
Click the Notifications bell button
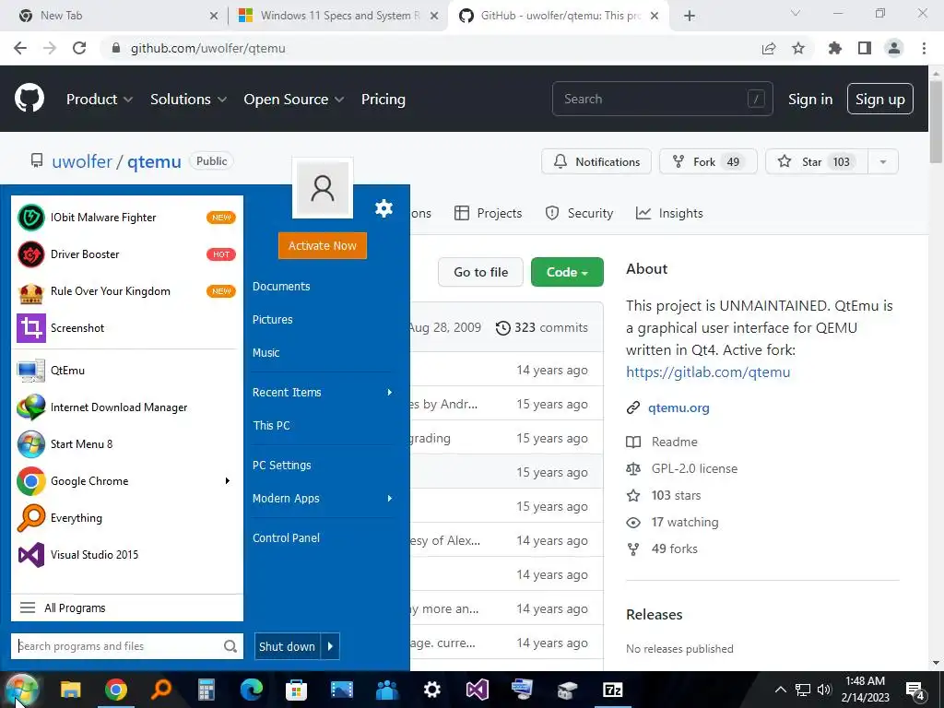point(596,162)
